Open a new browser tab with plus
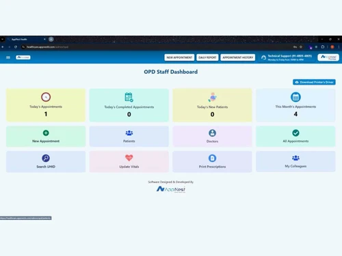342x256 pixels. [x=51, y=39]
